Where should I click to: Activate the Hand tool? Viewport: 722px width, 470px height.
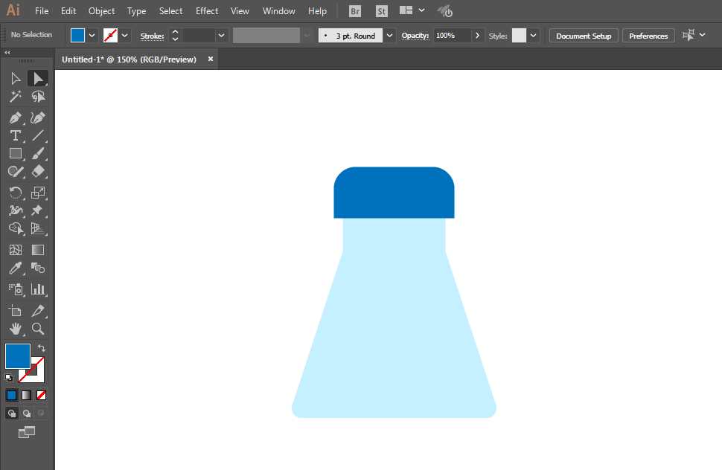tap(15, 329)
